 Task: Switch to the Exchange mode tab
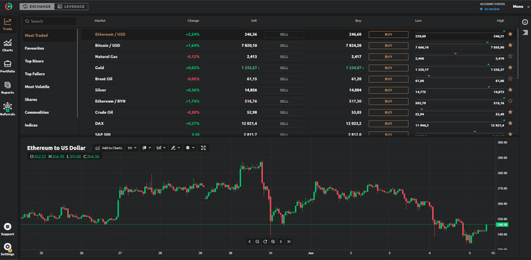tap(37, 7)
